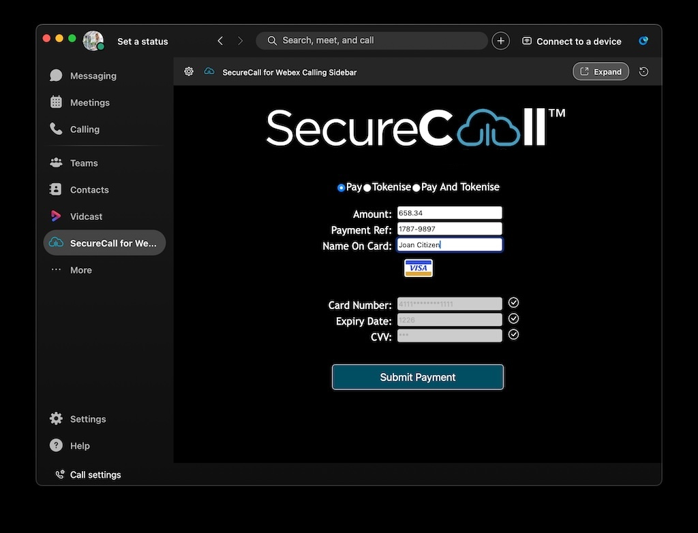Screen dimensions: 698x533
Task: Expand the SecureCall sidebar app
Action: (601, 71)
